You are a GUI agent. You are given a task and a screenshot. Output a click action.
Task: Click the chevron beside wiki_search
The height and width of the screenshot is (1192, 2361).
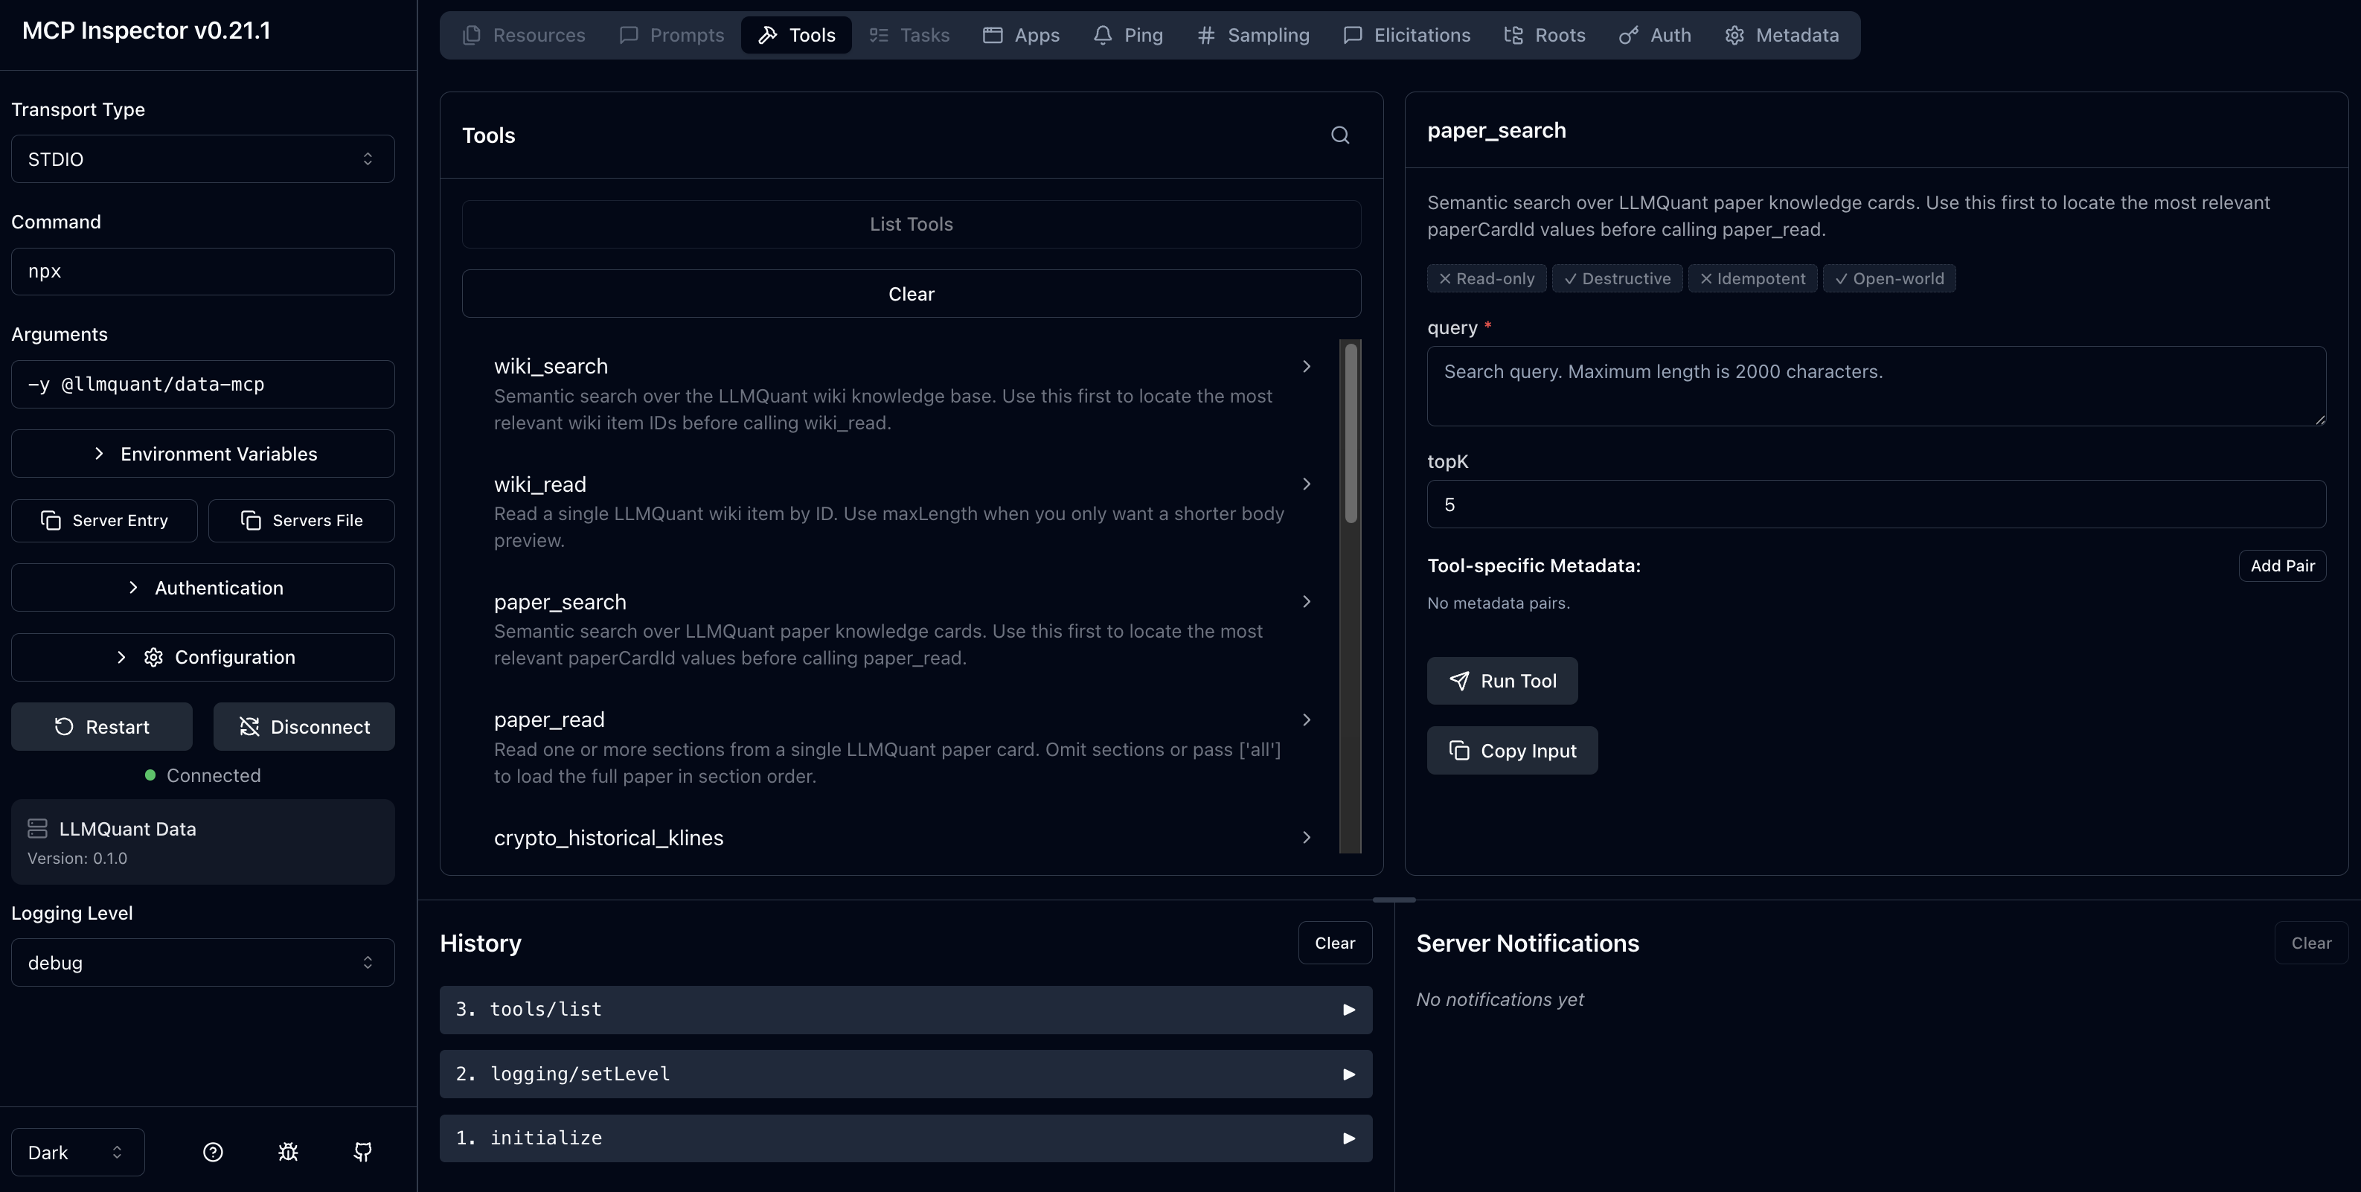click(1306, 367)
